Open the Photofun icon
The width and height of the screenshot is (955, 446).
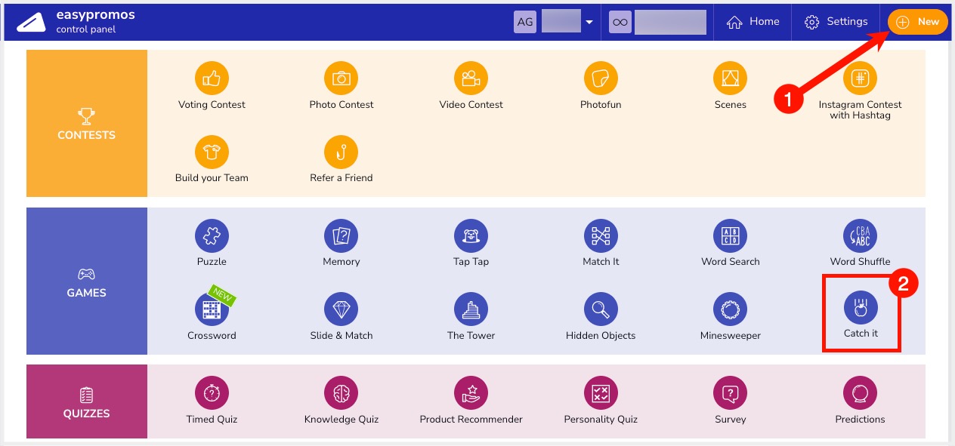[601, 78]
